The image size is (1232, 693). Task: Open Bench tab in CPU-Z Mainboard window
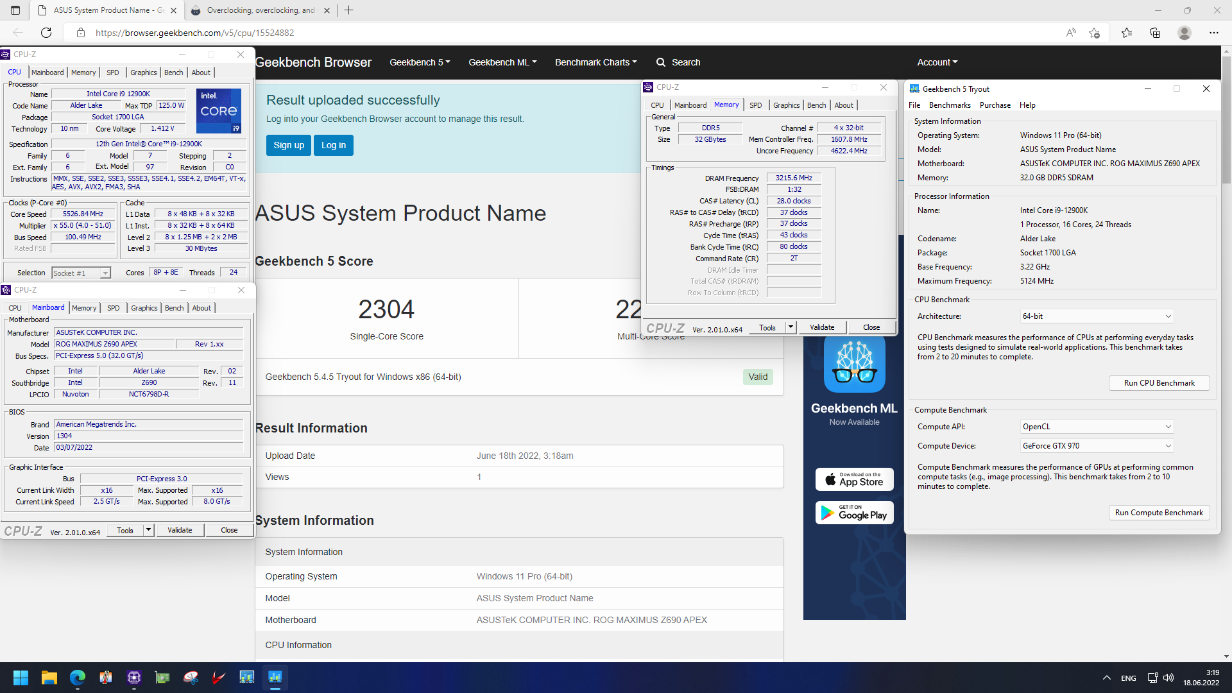(174, 308)
